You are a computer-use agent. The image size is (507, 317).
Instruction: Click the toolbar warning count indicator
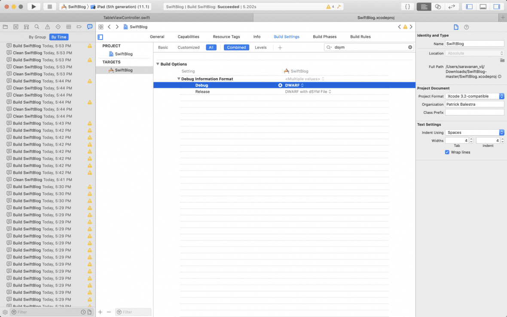[x=330, y=6]
